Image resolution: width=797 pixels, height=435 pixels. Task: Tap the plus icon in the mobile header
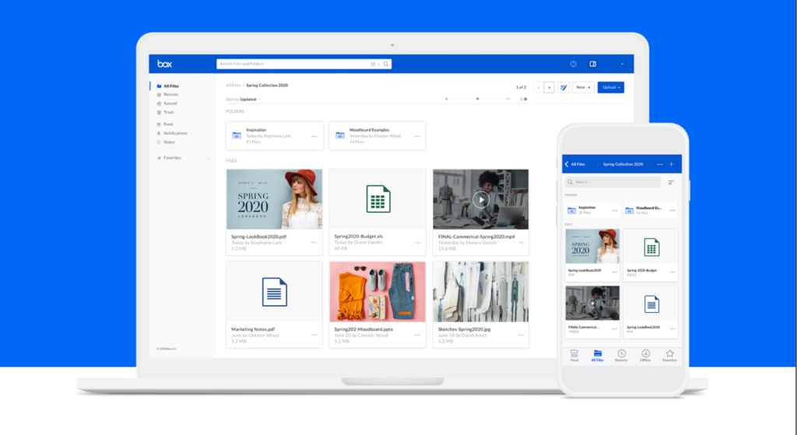coord(671,164)
